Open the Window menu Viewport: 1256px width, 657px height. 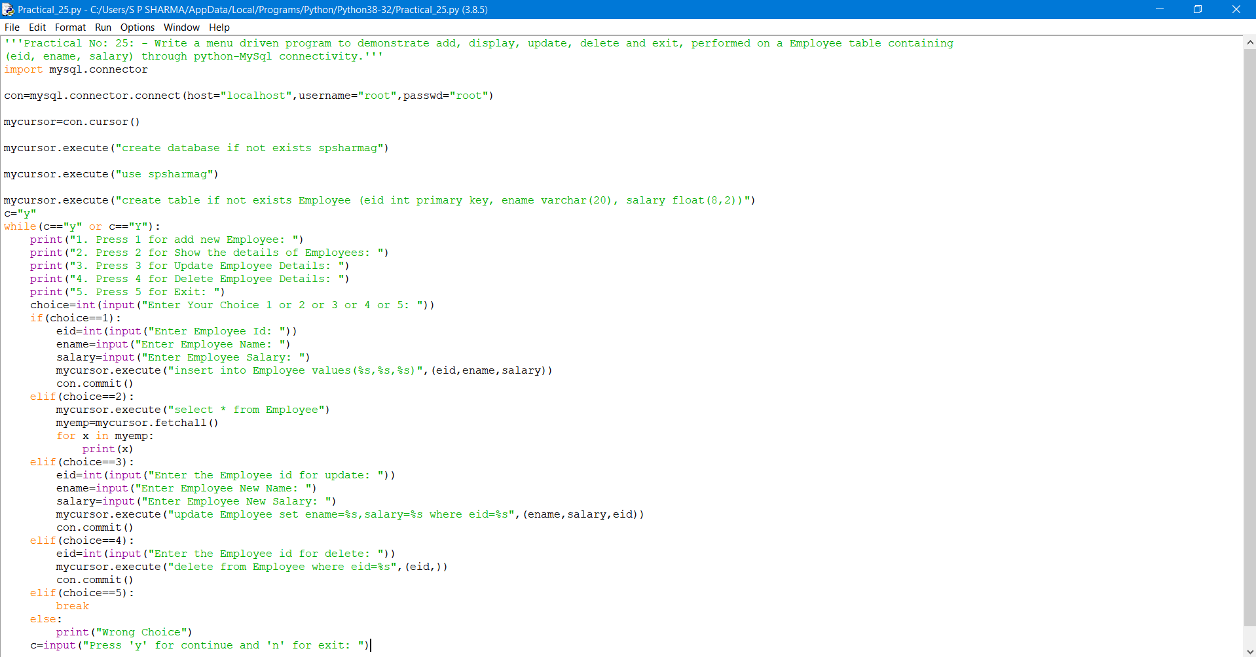181,27
